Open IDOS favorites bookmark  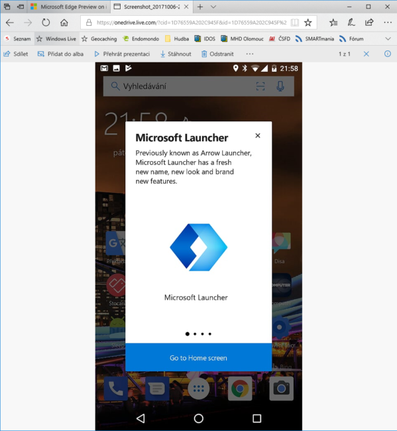tap(205, 38)
